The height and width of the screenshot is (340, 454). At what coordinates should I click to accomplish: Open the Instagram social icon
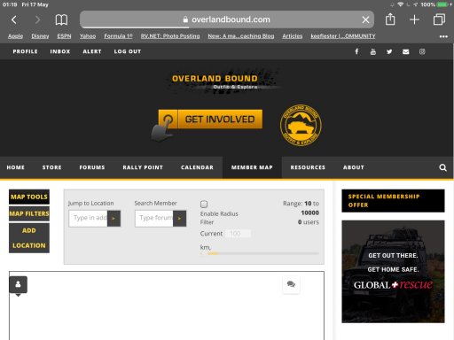pyautogui.click(x=422, y=51)
